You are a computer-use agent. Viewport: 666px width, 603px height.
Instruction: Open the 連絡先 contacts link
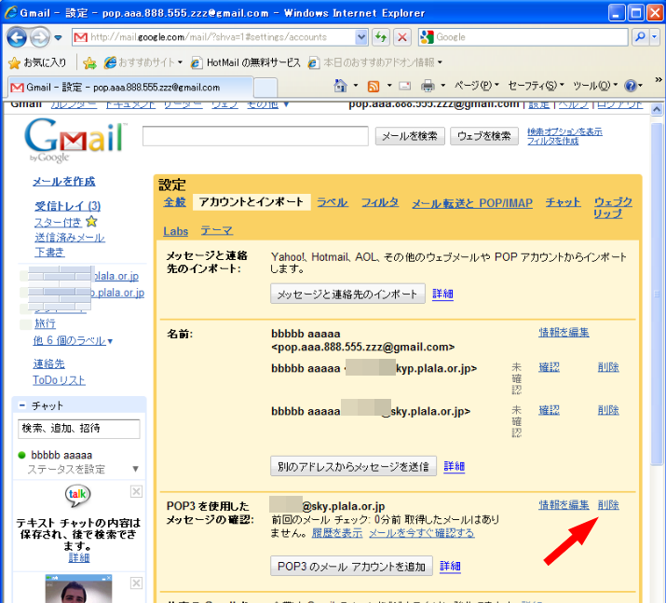coord(48,363)
